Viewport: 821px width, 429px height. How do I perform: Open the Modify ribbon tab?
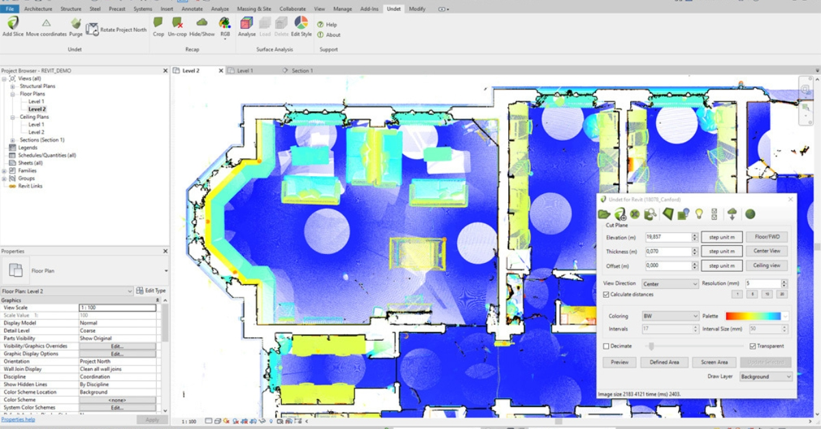click(x=417, y=9)
